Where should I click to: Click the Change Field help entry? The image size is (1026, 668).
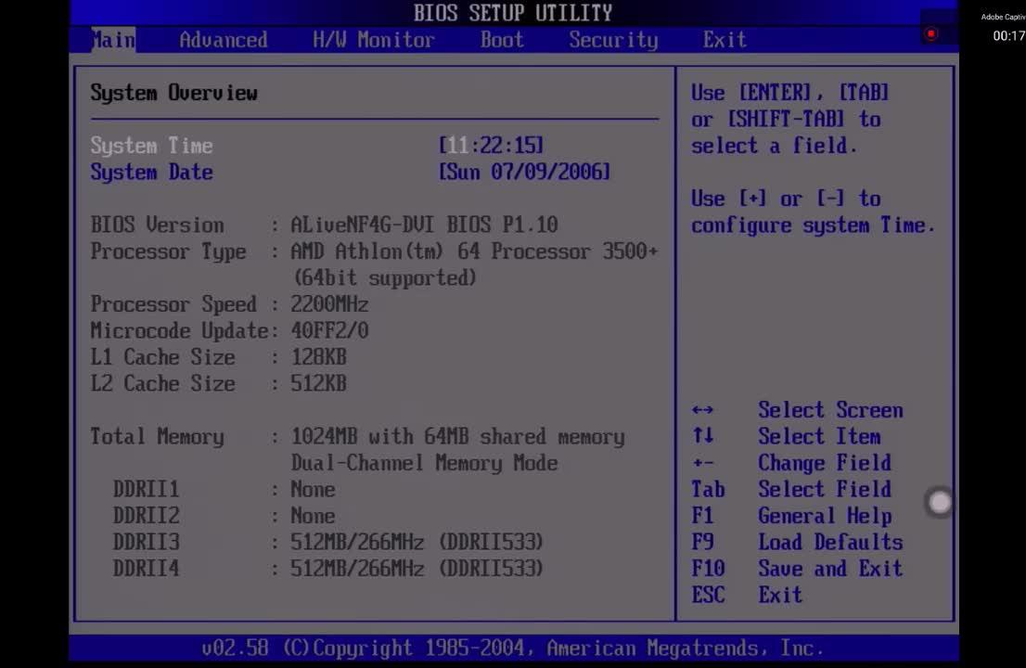click(x=825, y=463)
